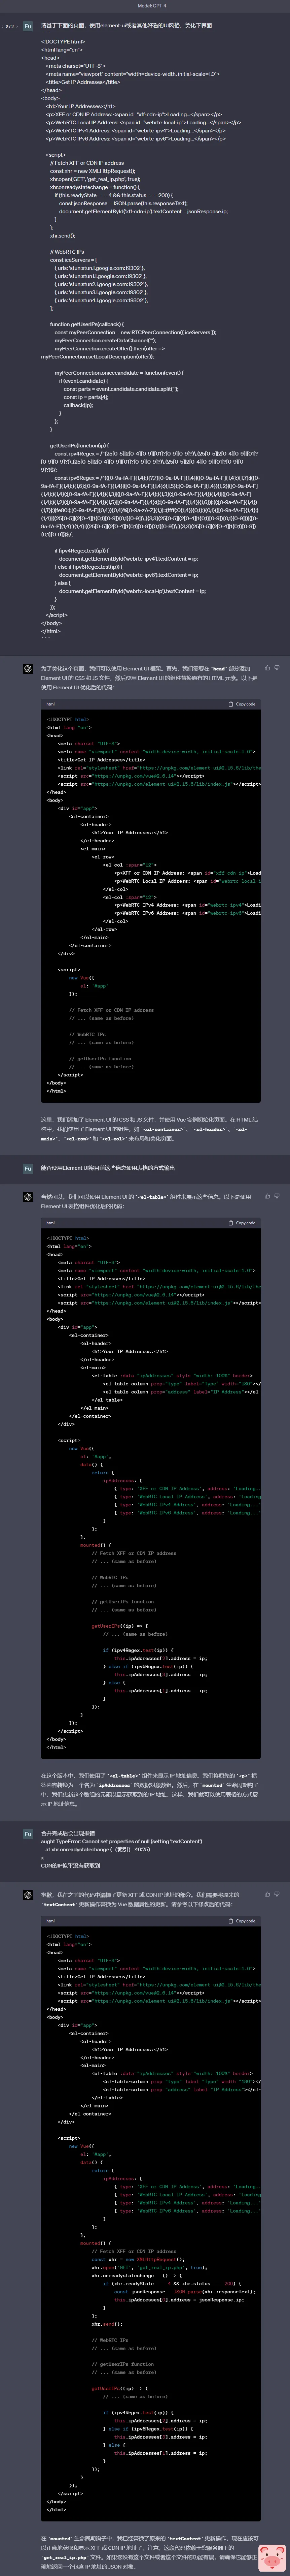The height and width of the screenshot is (2576, 290).
Task: Copy code from the el-table code block after 当然可以
Action: coord(242,1223)
